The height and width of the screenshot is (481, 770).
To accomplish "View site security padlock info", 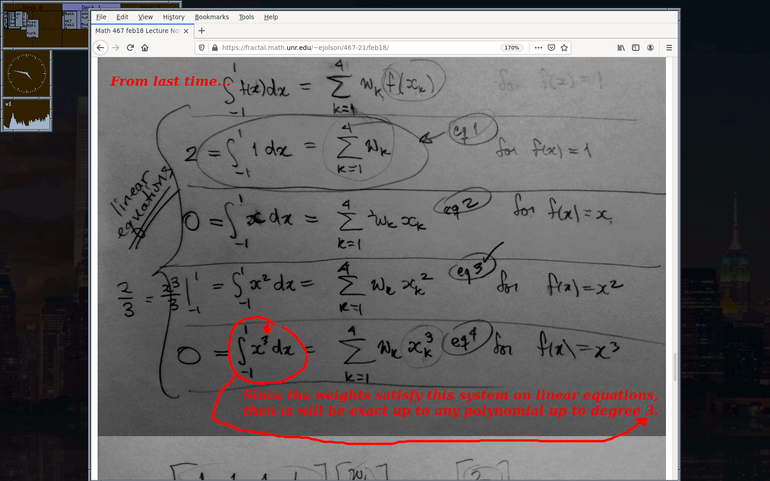I will point(214,48).
